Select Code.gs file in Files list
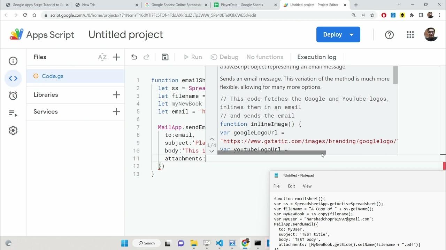Screen dimensions: 446x250 point(52,76)
